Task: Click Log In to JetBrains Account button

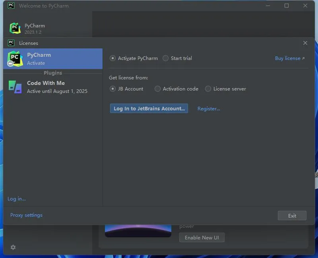Action: [x=149, y=108]
